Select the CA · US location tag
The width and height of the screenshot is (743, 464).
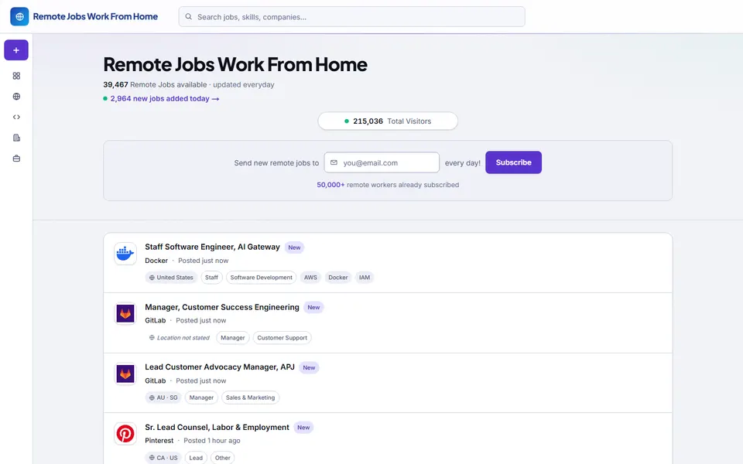pos(163,457)
